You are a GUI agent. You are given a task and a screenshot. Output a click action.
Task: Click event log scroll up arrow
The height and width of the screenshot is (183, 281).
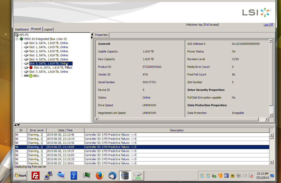tap(271, 135)
